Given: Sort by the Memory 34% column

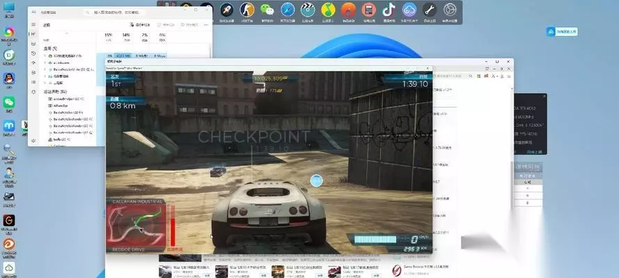Looking at the screenshot, I should pyautogui.click(x=126, y=37).
